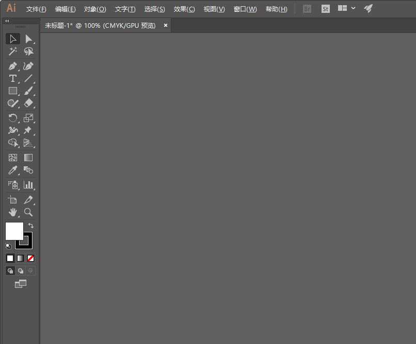Set paint to None (red slash)
416x344 pixels.
31,258
